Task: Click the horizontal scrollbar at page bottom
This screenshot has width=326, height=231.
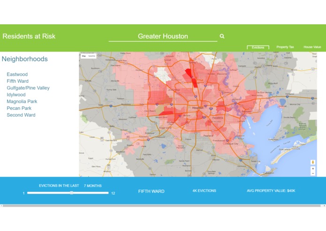Action: 161,206
